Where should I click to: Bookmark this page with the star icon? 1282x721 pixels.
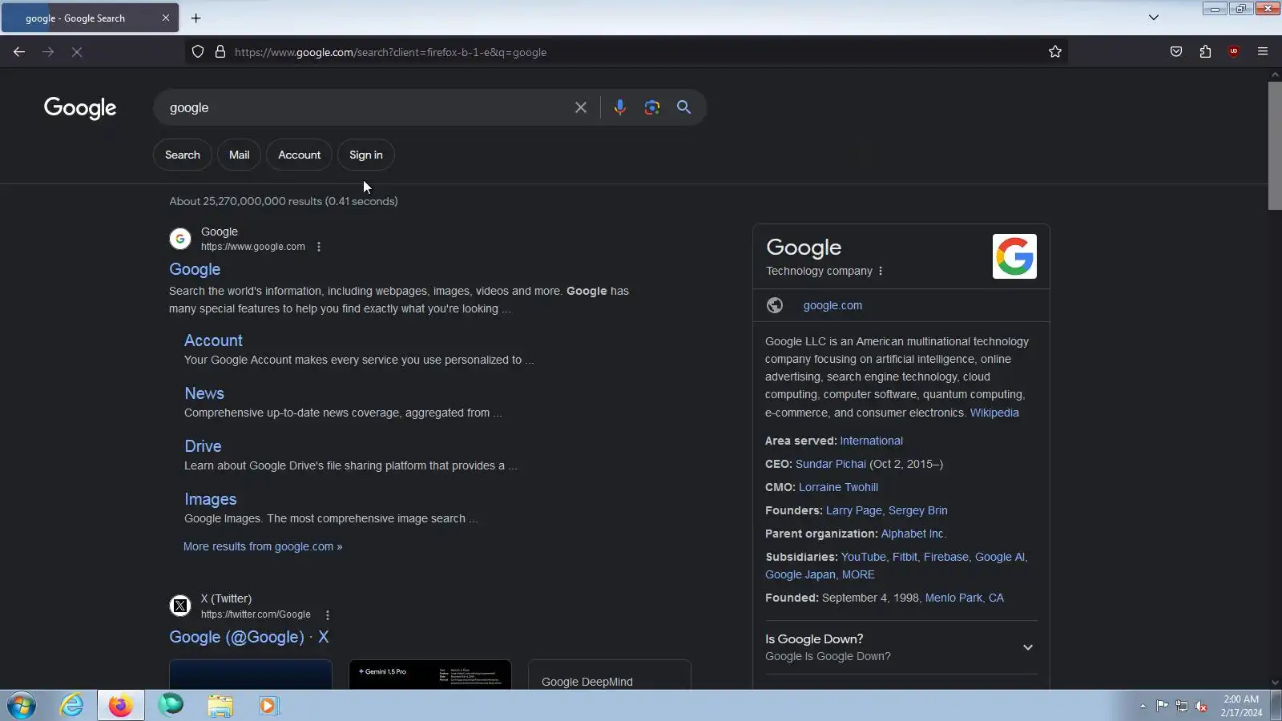[1055, 52]
